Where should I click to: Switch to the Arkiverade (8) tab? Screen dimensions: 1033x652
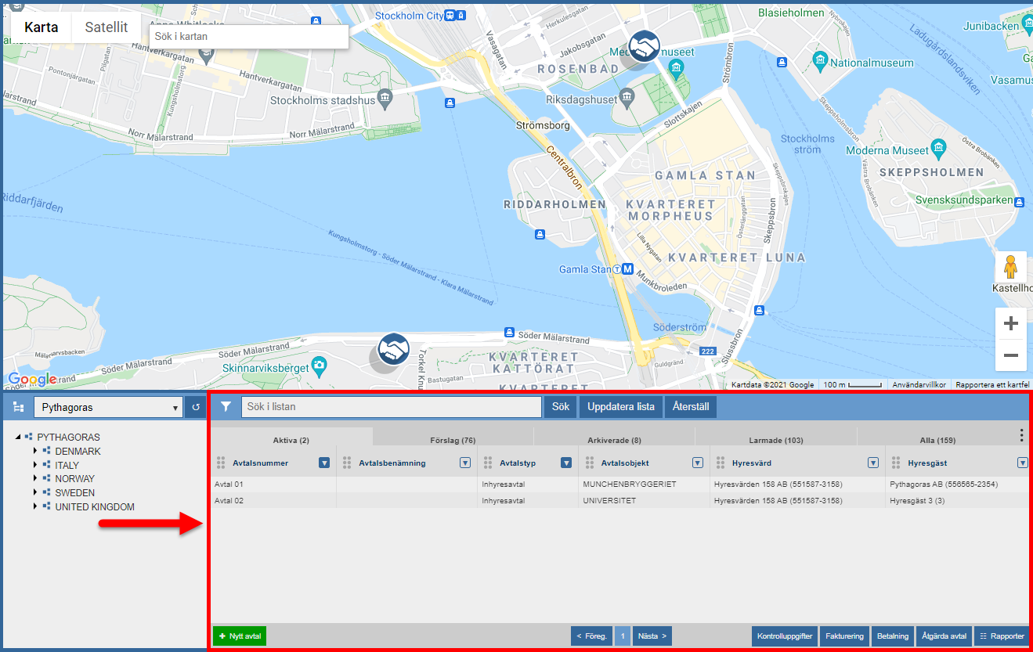[614, 440]
